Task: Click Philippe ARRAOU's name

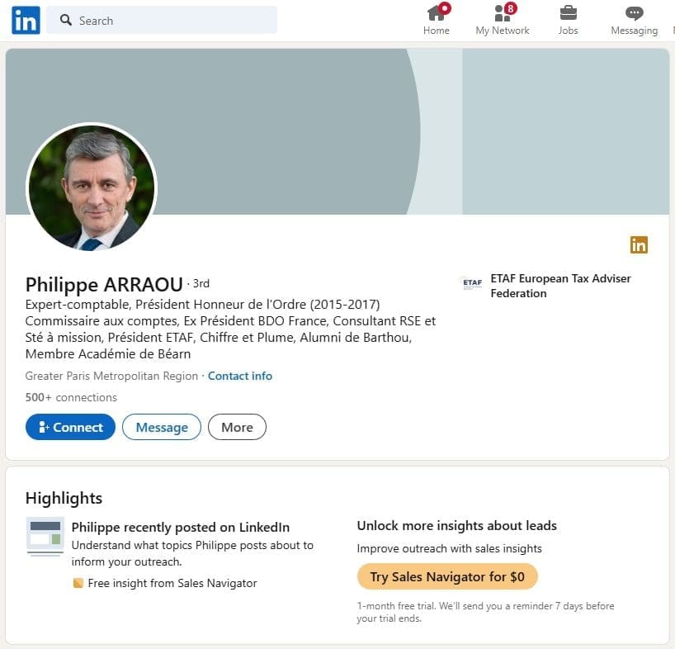Action: [103, 284]
